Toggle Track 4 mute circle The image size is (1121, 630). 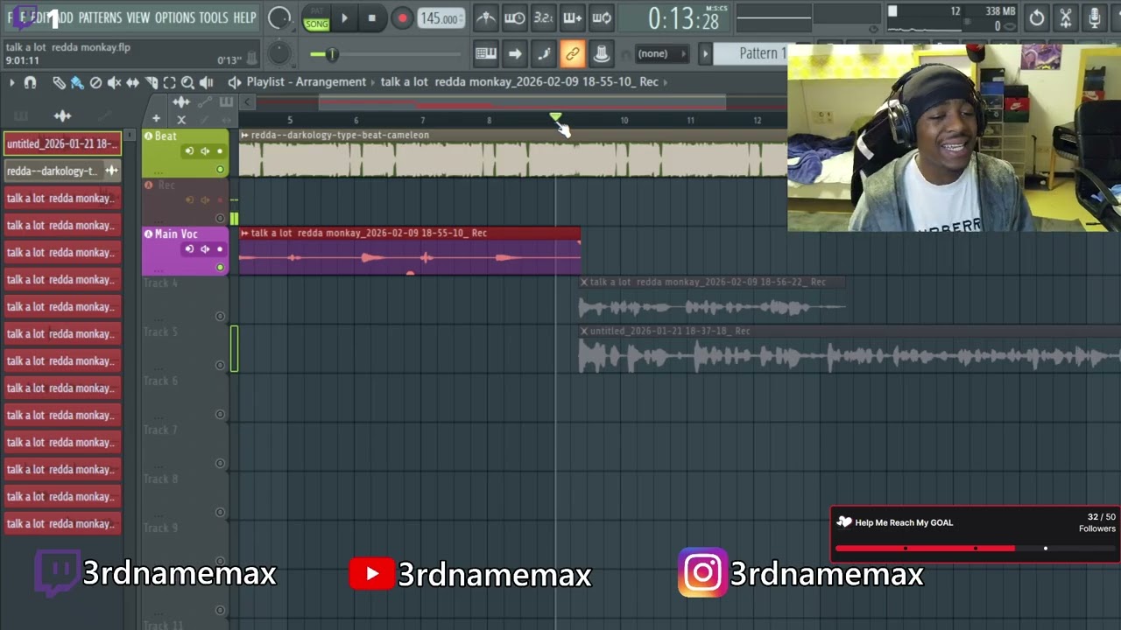pos(220,317)
